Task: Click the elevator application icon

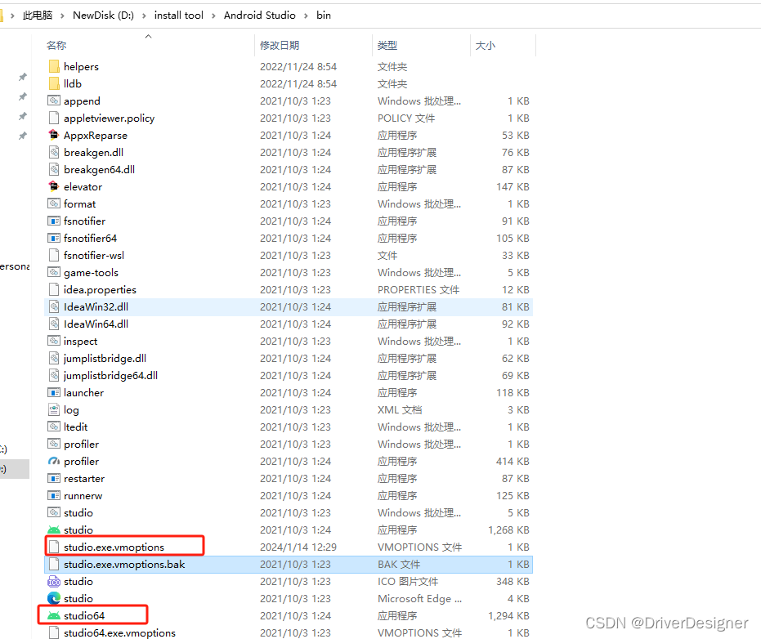Action: tap(54, 186)
